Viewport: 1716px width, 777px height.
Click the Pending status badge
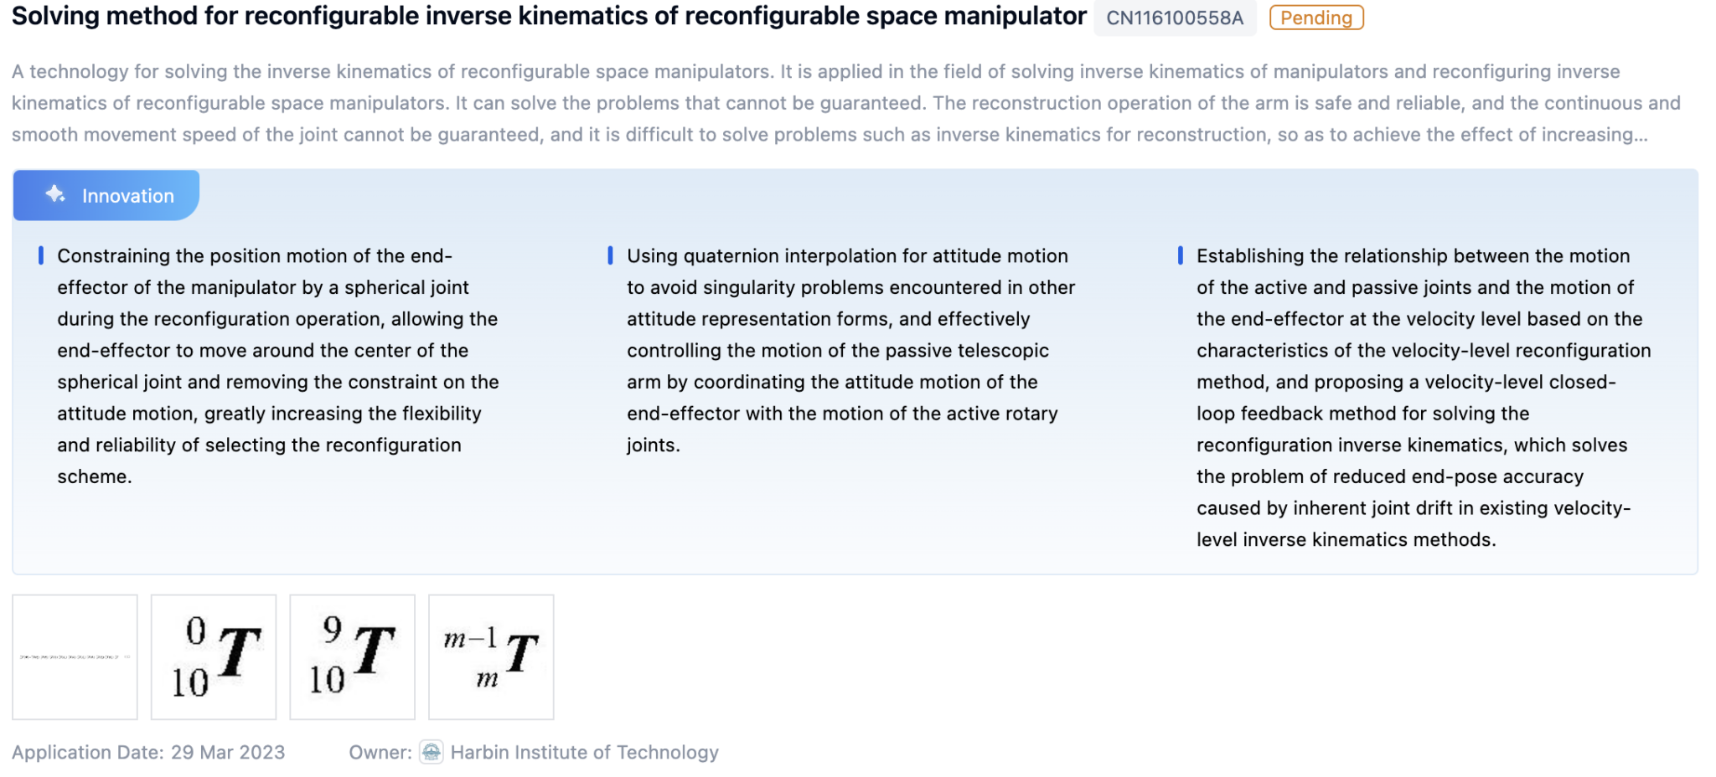1315,18
